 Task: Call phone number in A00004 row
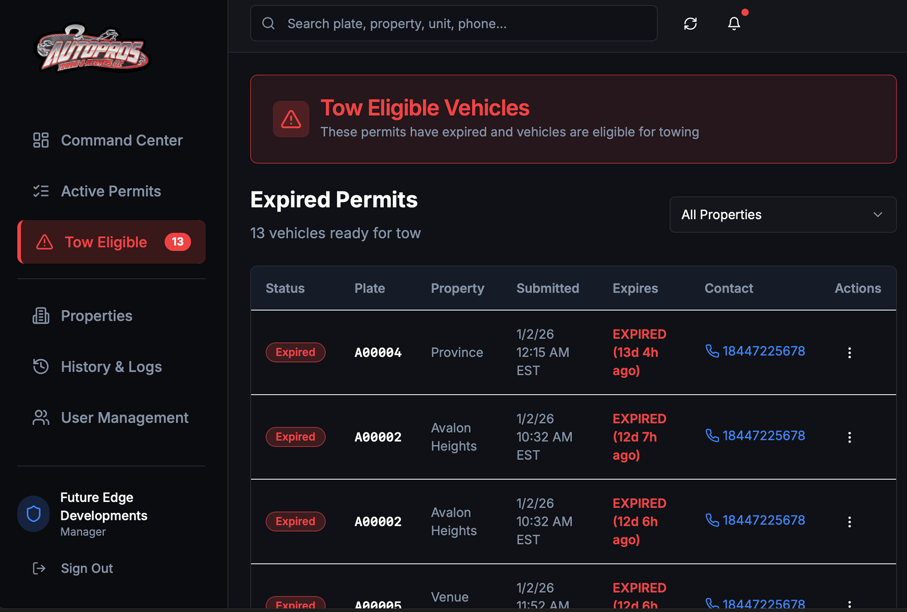(x=763, y=351)
